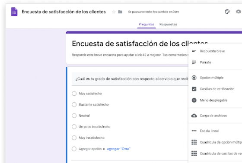Click the Opción múltiple radio icon
242x163 pixels.
pos(194,78)
